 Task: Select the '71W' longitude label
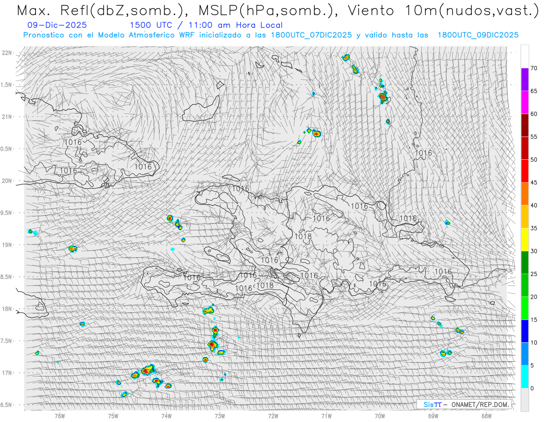coord(326,416)
